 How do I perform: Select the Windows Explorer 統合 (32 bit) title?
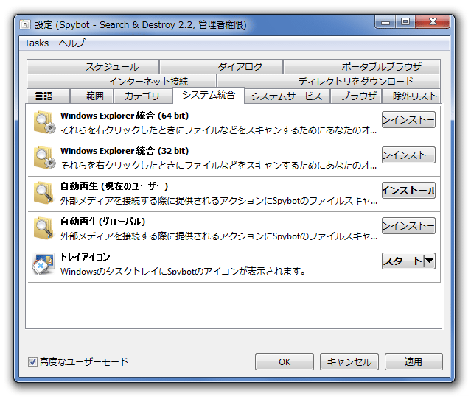click(125, 151)
